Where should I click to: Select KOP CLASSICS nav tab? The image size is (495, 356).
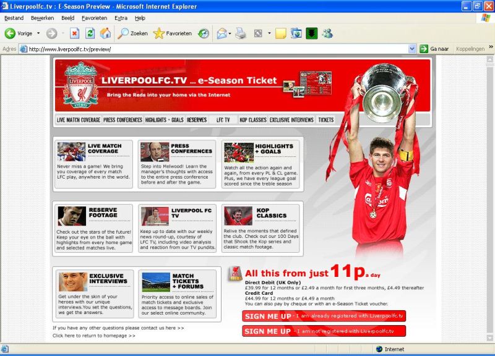(x=253, y=120)
